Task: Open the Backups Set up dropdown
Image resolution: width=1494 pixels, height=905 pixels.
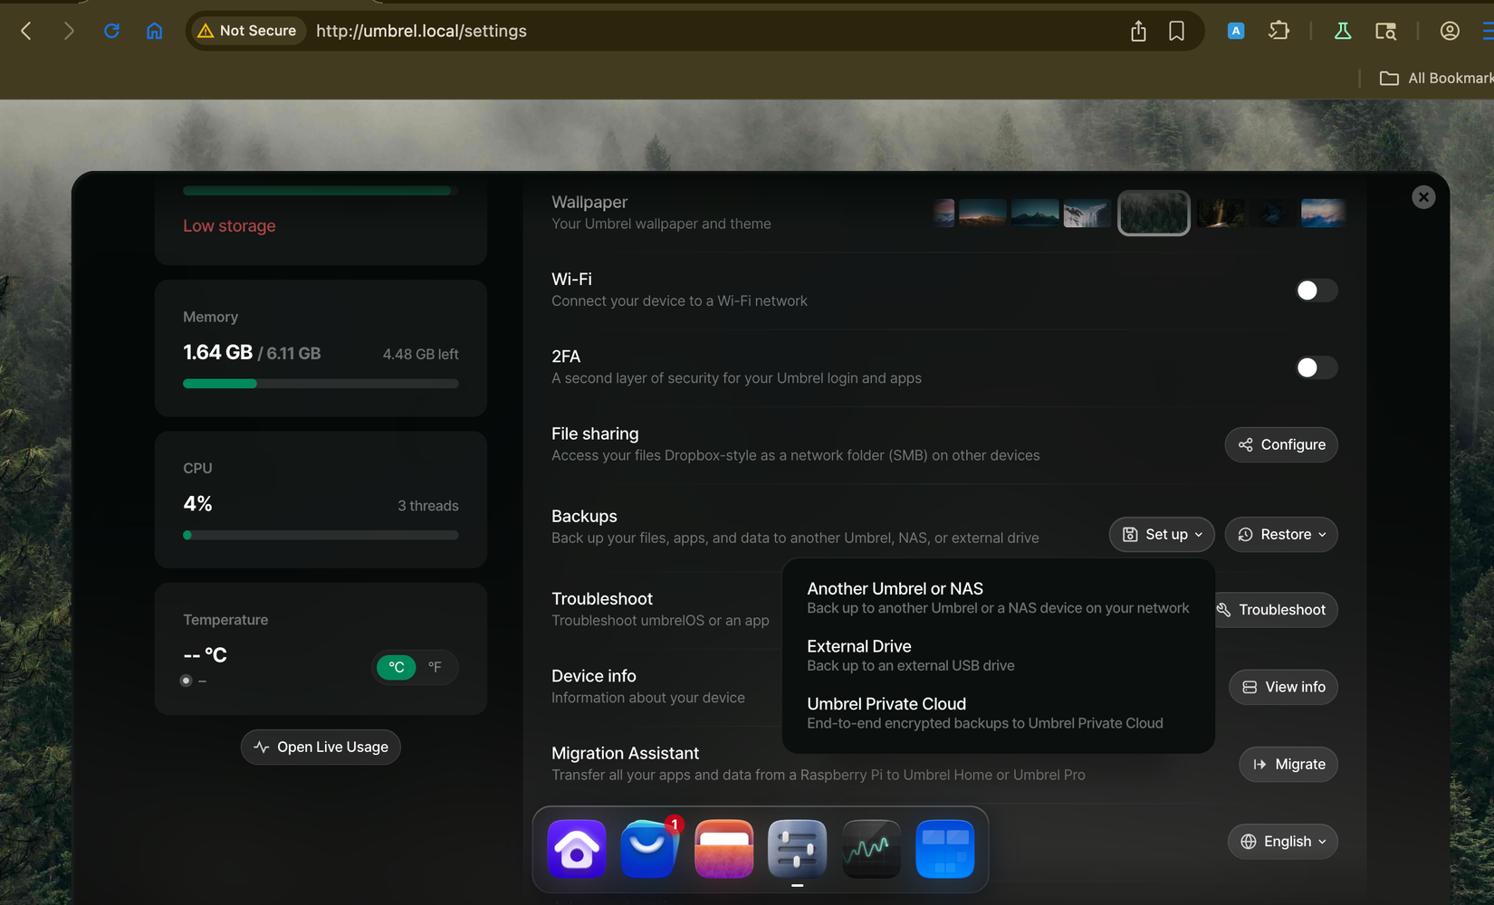Action: (x=1162, y=535)
